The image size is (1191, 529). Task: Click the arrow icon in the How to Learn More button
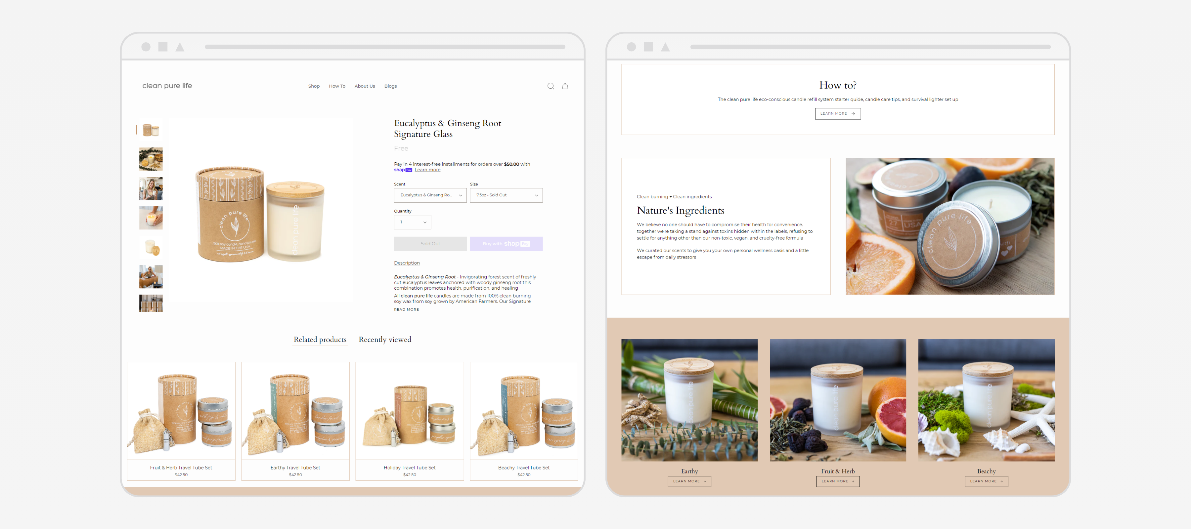pos(853,114)
